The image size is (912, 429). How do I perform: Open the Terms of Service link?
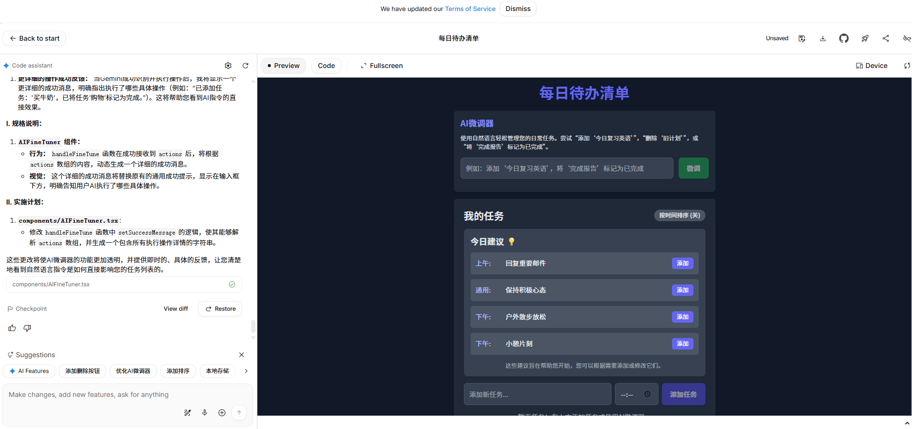tap(470, 9)
